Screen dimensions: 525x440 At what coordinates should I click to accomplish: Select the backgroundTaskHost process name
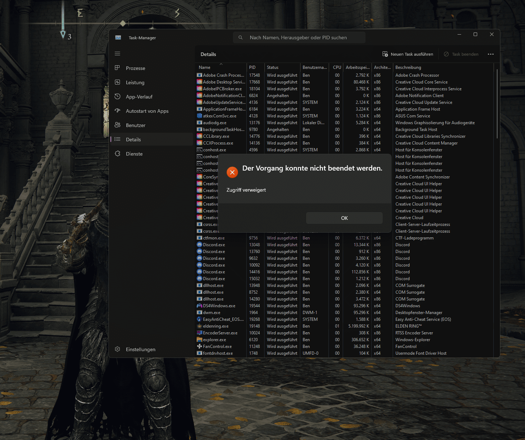[224, 130]
